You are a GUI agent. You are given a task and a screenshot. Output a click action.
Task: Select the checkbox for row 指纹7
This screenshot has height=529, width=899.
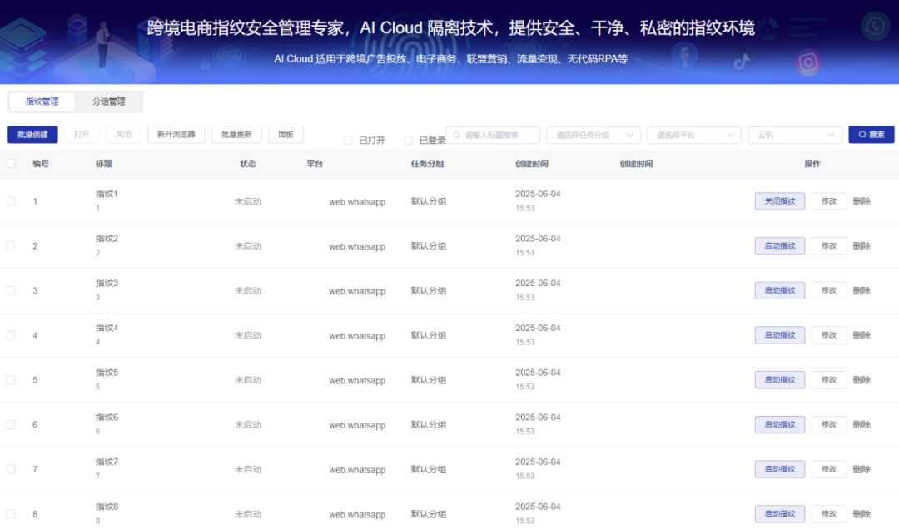(11, 469)
